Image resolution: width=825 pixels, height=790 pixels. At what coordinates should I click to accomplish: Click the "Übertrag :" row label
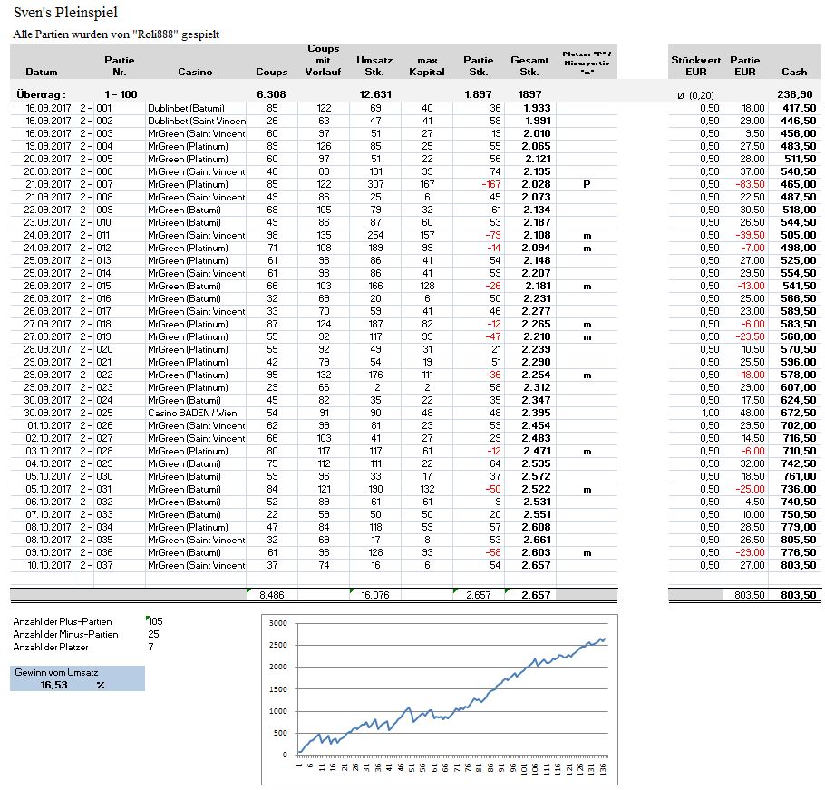point(42,94)
